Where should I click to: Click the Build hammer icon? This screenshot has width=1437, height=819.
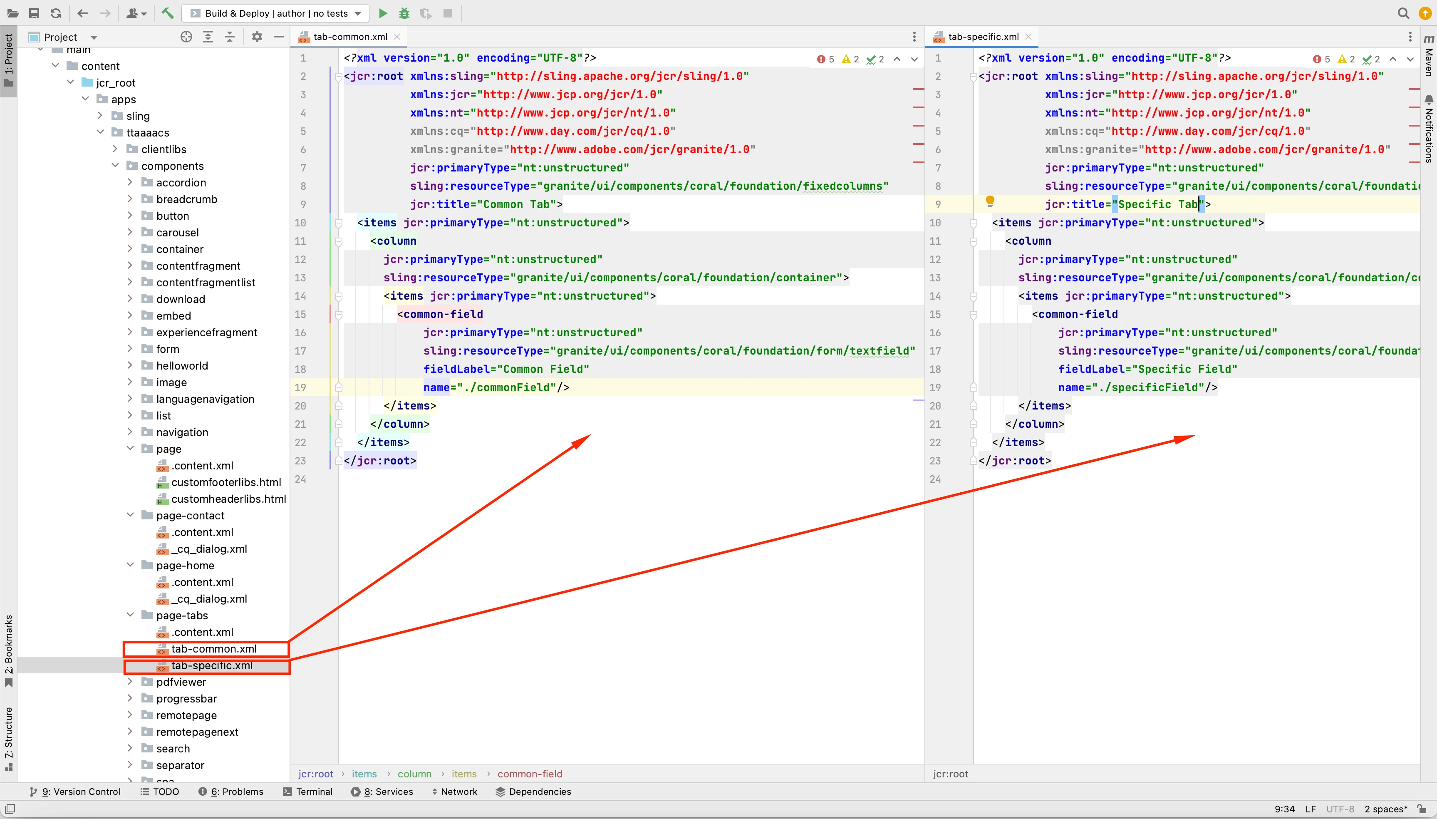tap(168, 13)
